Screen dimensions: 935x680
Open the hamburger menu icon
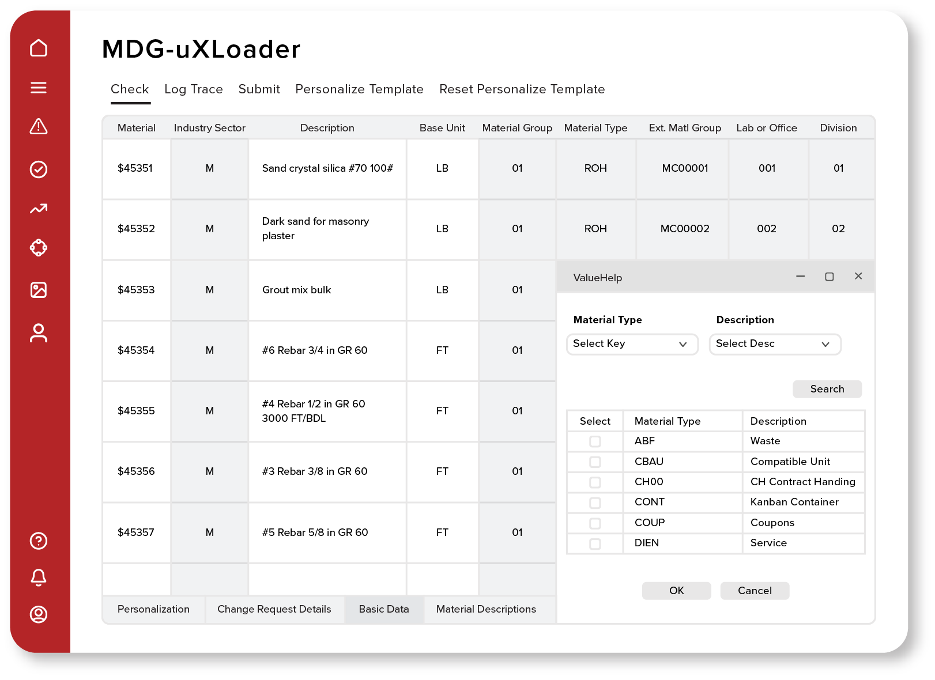pos(39,88)
